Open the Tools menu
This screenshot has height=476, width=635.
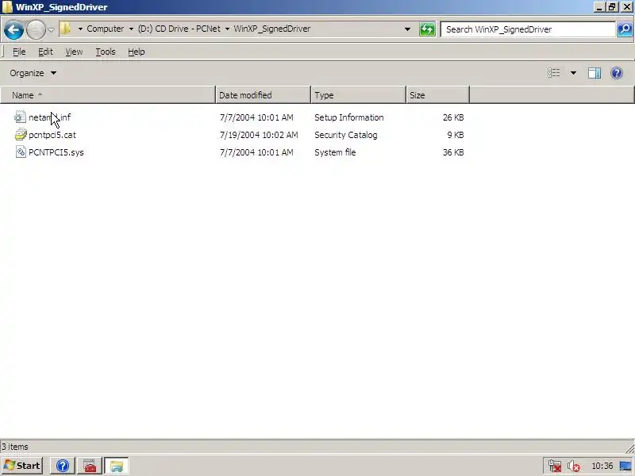coord(106,52)
